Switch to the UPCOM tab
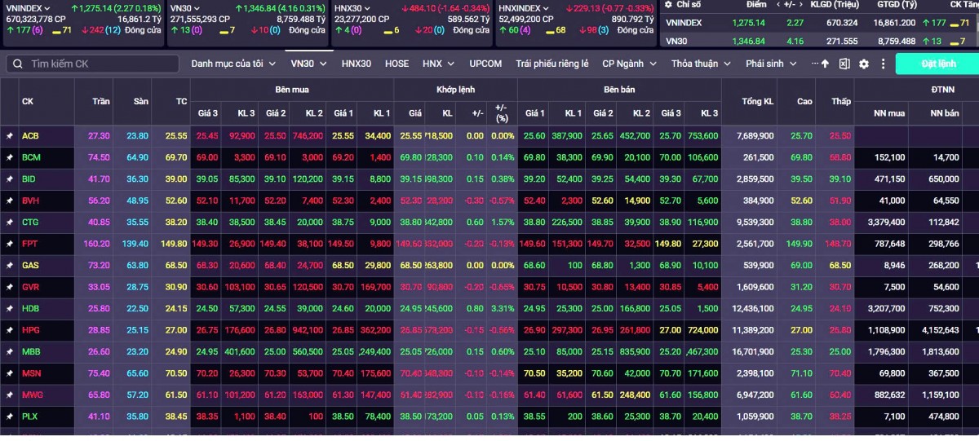 click(485, 64)
